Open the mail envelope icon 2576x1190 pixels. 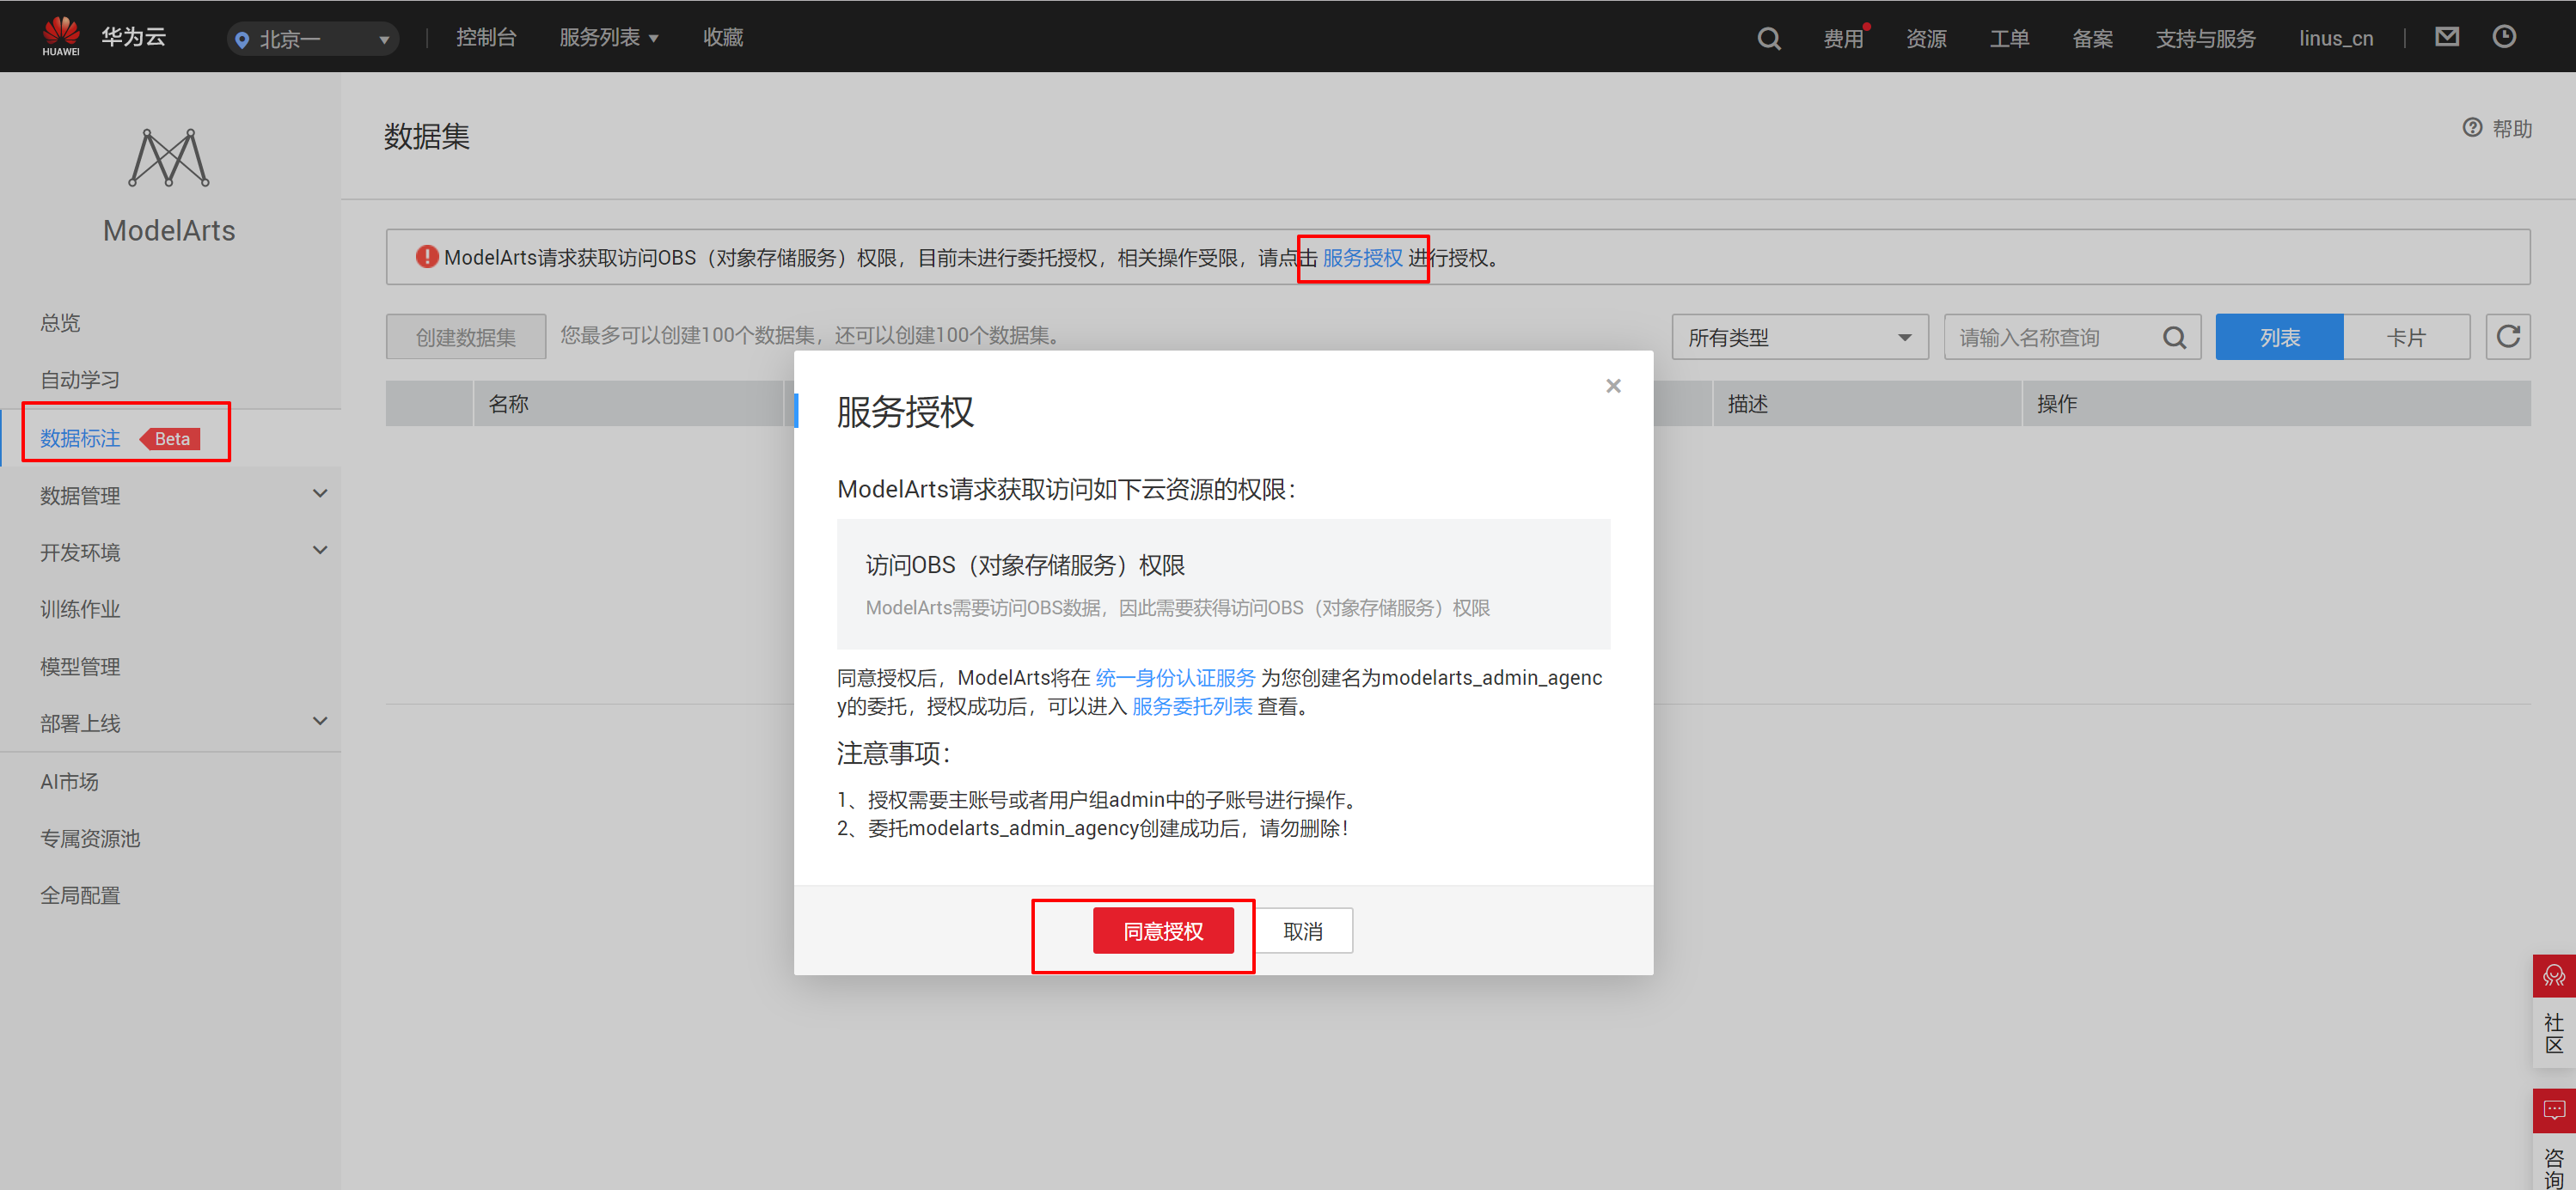tap(2446, 37)
